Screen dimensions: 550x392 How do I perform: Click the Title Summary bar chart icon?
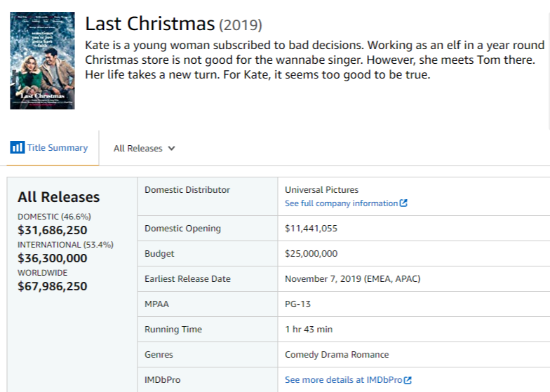point(17,147)
